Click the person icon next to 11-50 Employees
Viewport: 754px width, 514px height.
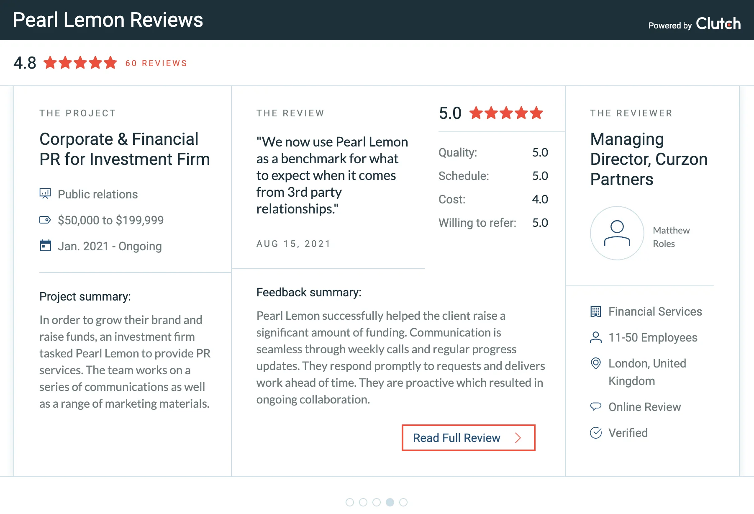pos(595,337)
